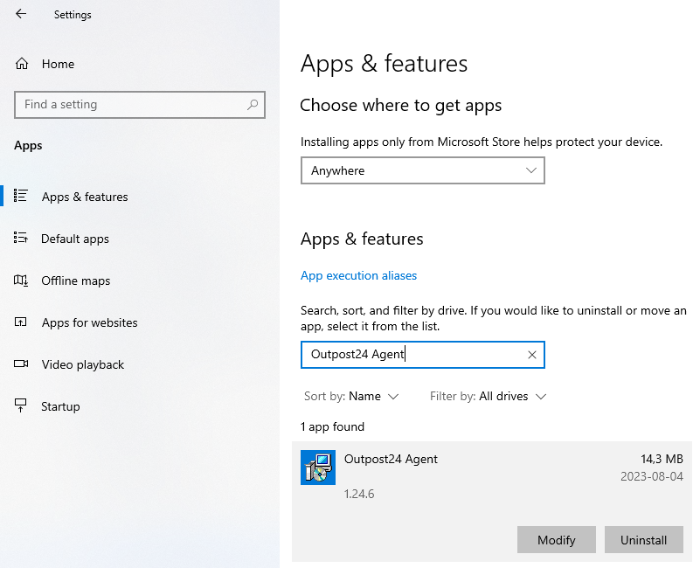Click the Offline maps icon
Screen dimensions: 700x568
pos(22,281)
